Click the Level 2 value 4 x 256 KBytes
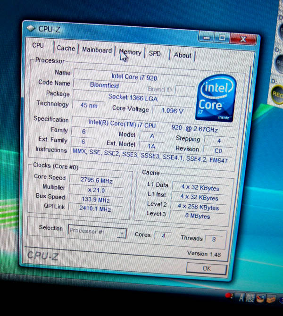This screenshot has height=316, width=283. click(x=198, y=207)
